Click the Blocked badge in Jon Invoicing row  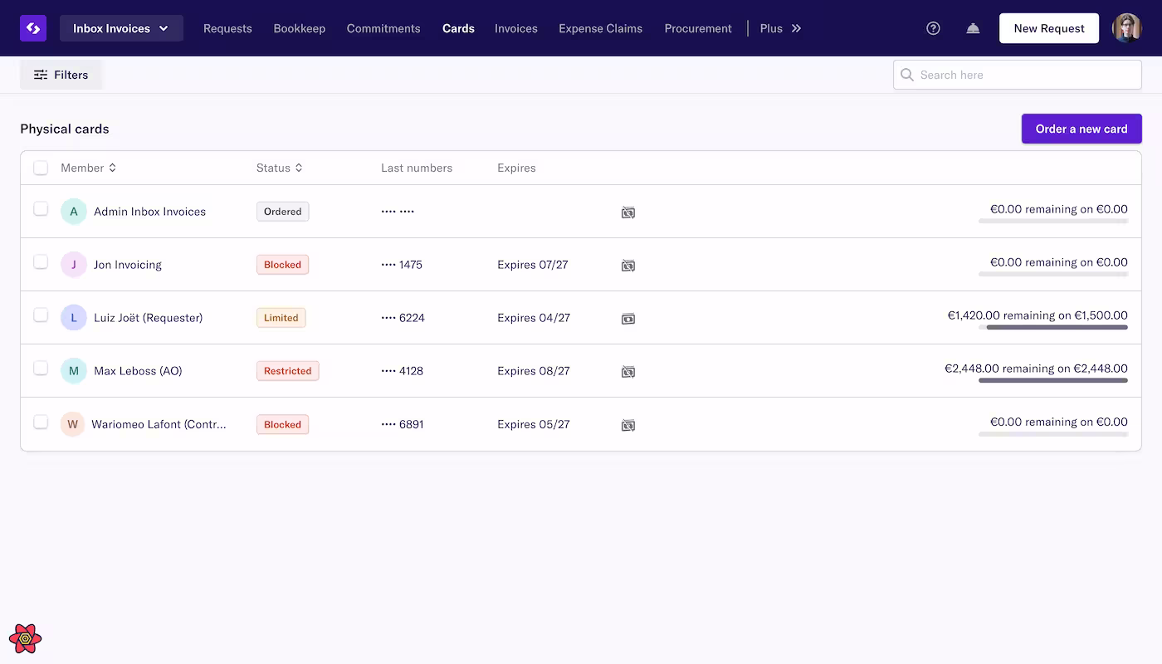tap(283, 265)
